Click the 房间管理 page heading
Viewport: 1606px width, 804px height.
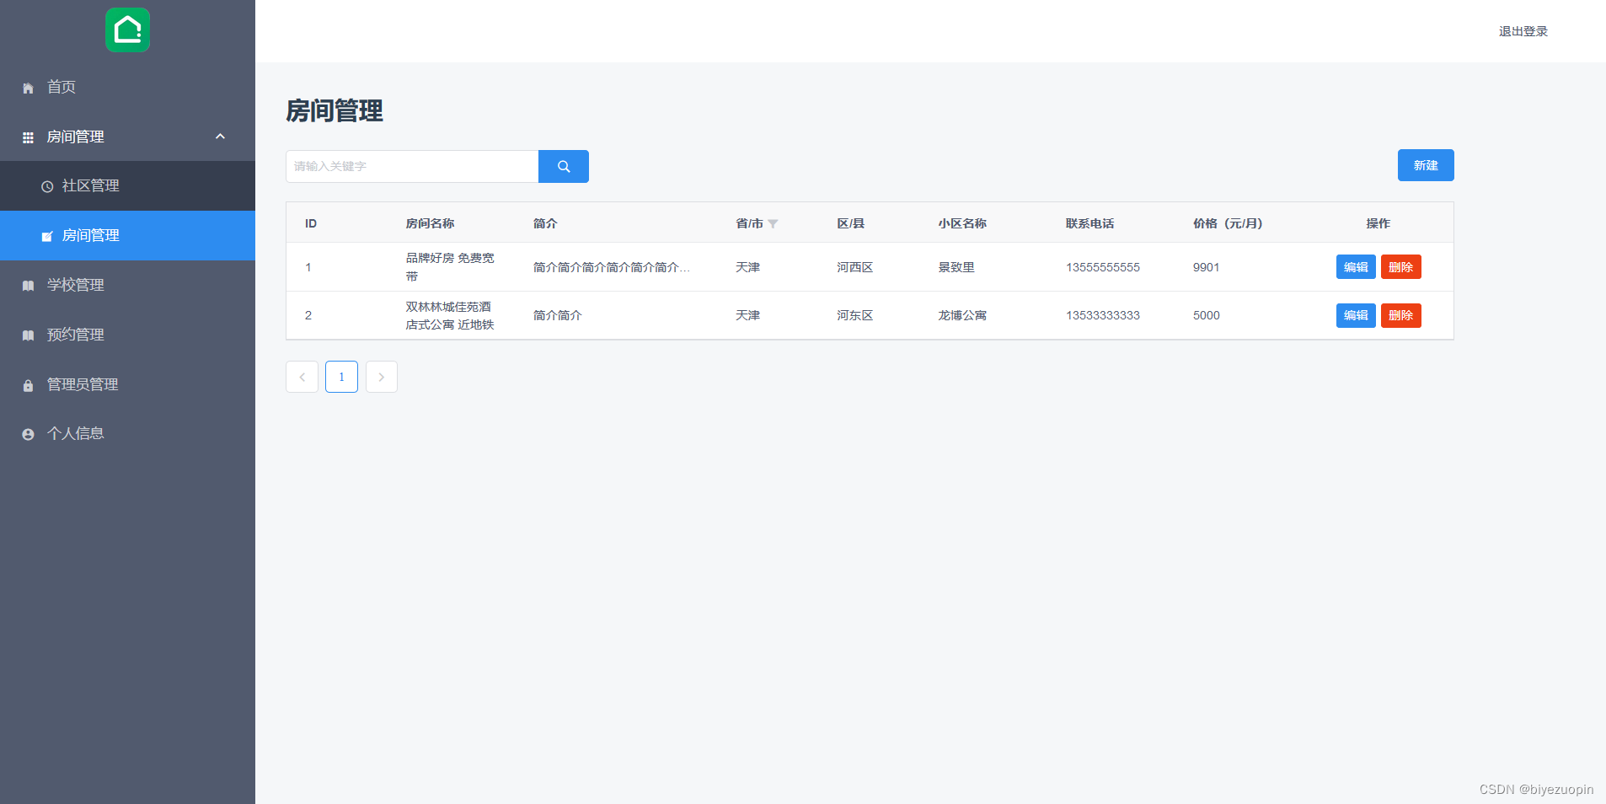335,110
